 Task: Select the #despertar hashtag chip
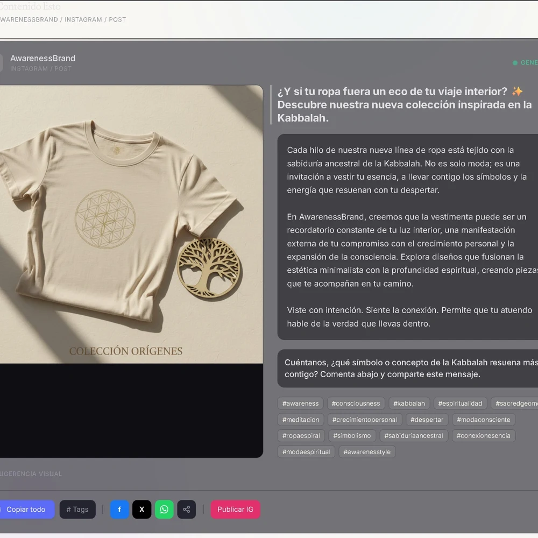coord(427,420)
